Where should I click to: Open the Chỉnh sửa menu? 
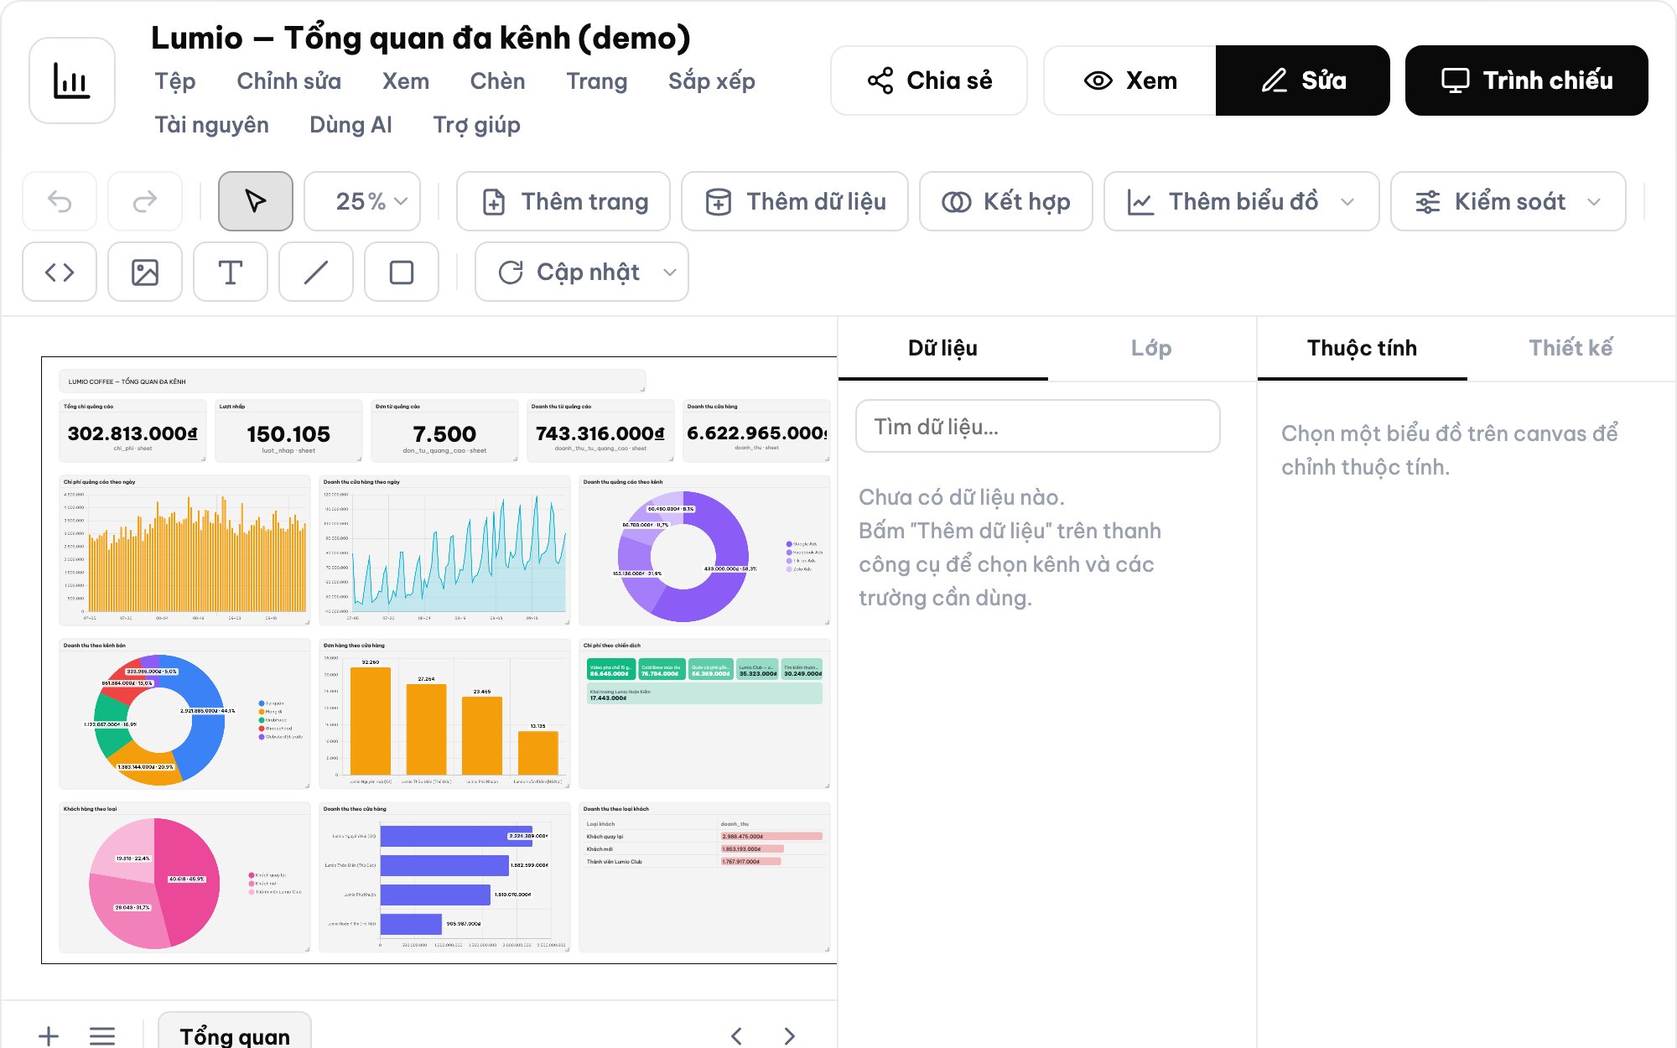coord(288,81)
